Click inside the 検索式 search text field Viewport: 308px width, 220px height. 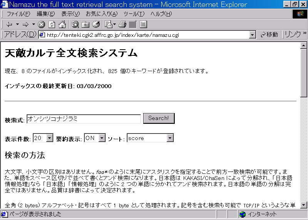click(x=84, y=119)
